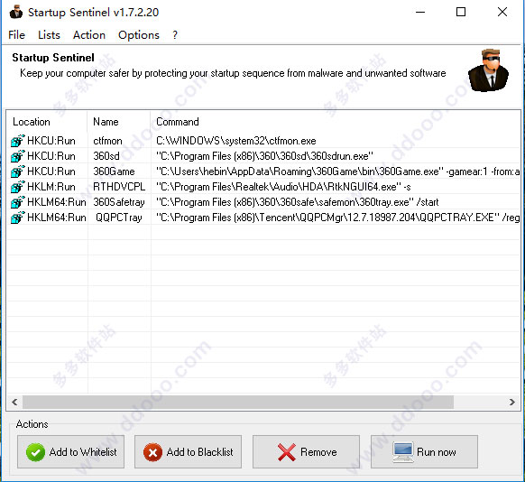Select the 360Game name cell
Image resolution: width=525 pixels, height=482 pixels.
click(114, 171)
